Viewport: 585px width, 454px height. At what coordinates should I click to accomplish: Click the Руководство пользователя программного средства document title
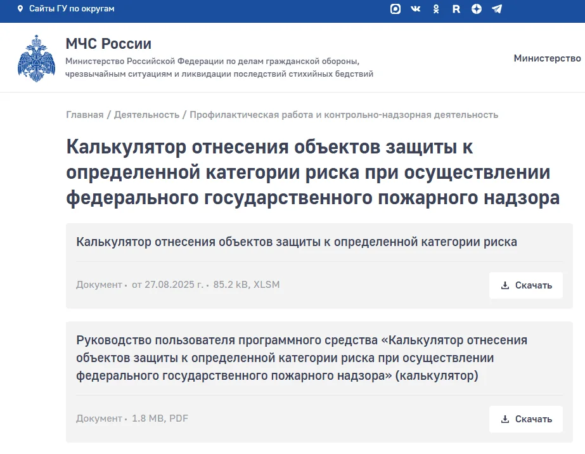[302, 358]
